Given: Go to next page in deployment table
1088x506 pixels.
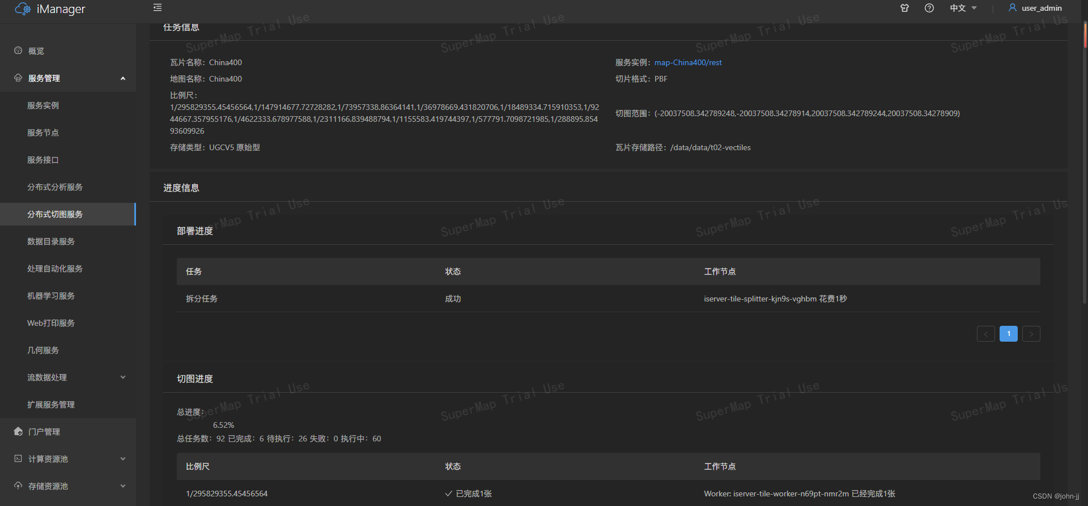Looking at the screenshot, I should pos(1031,334).
